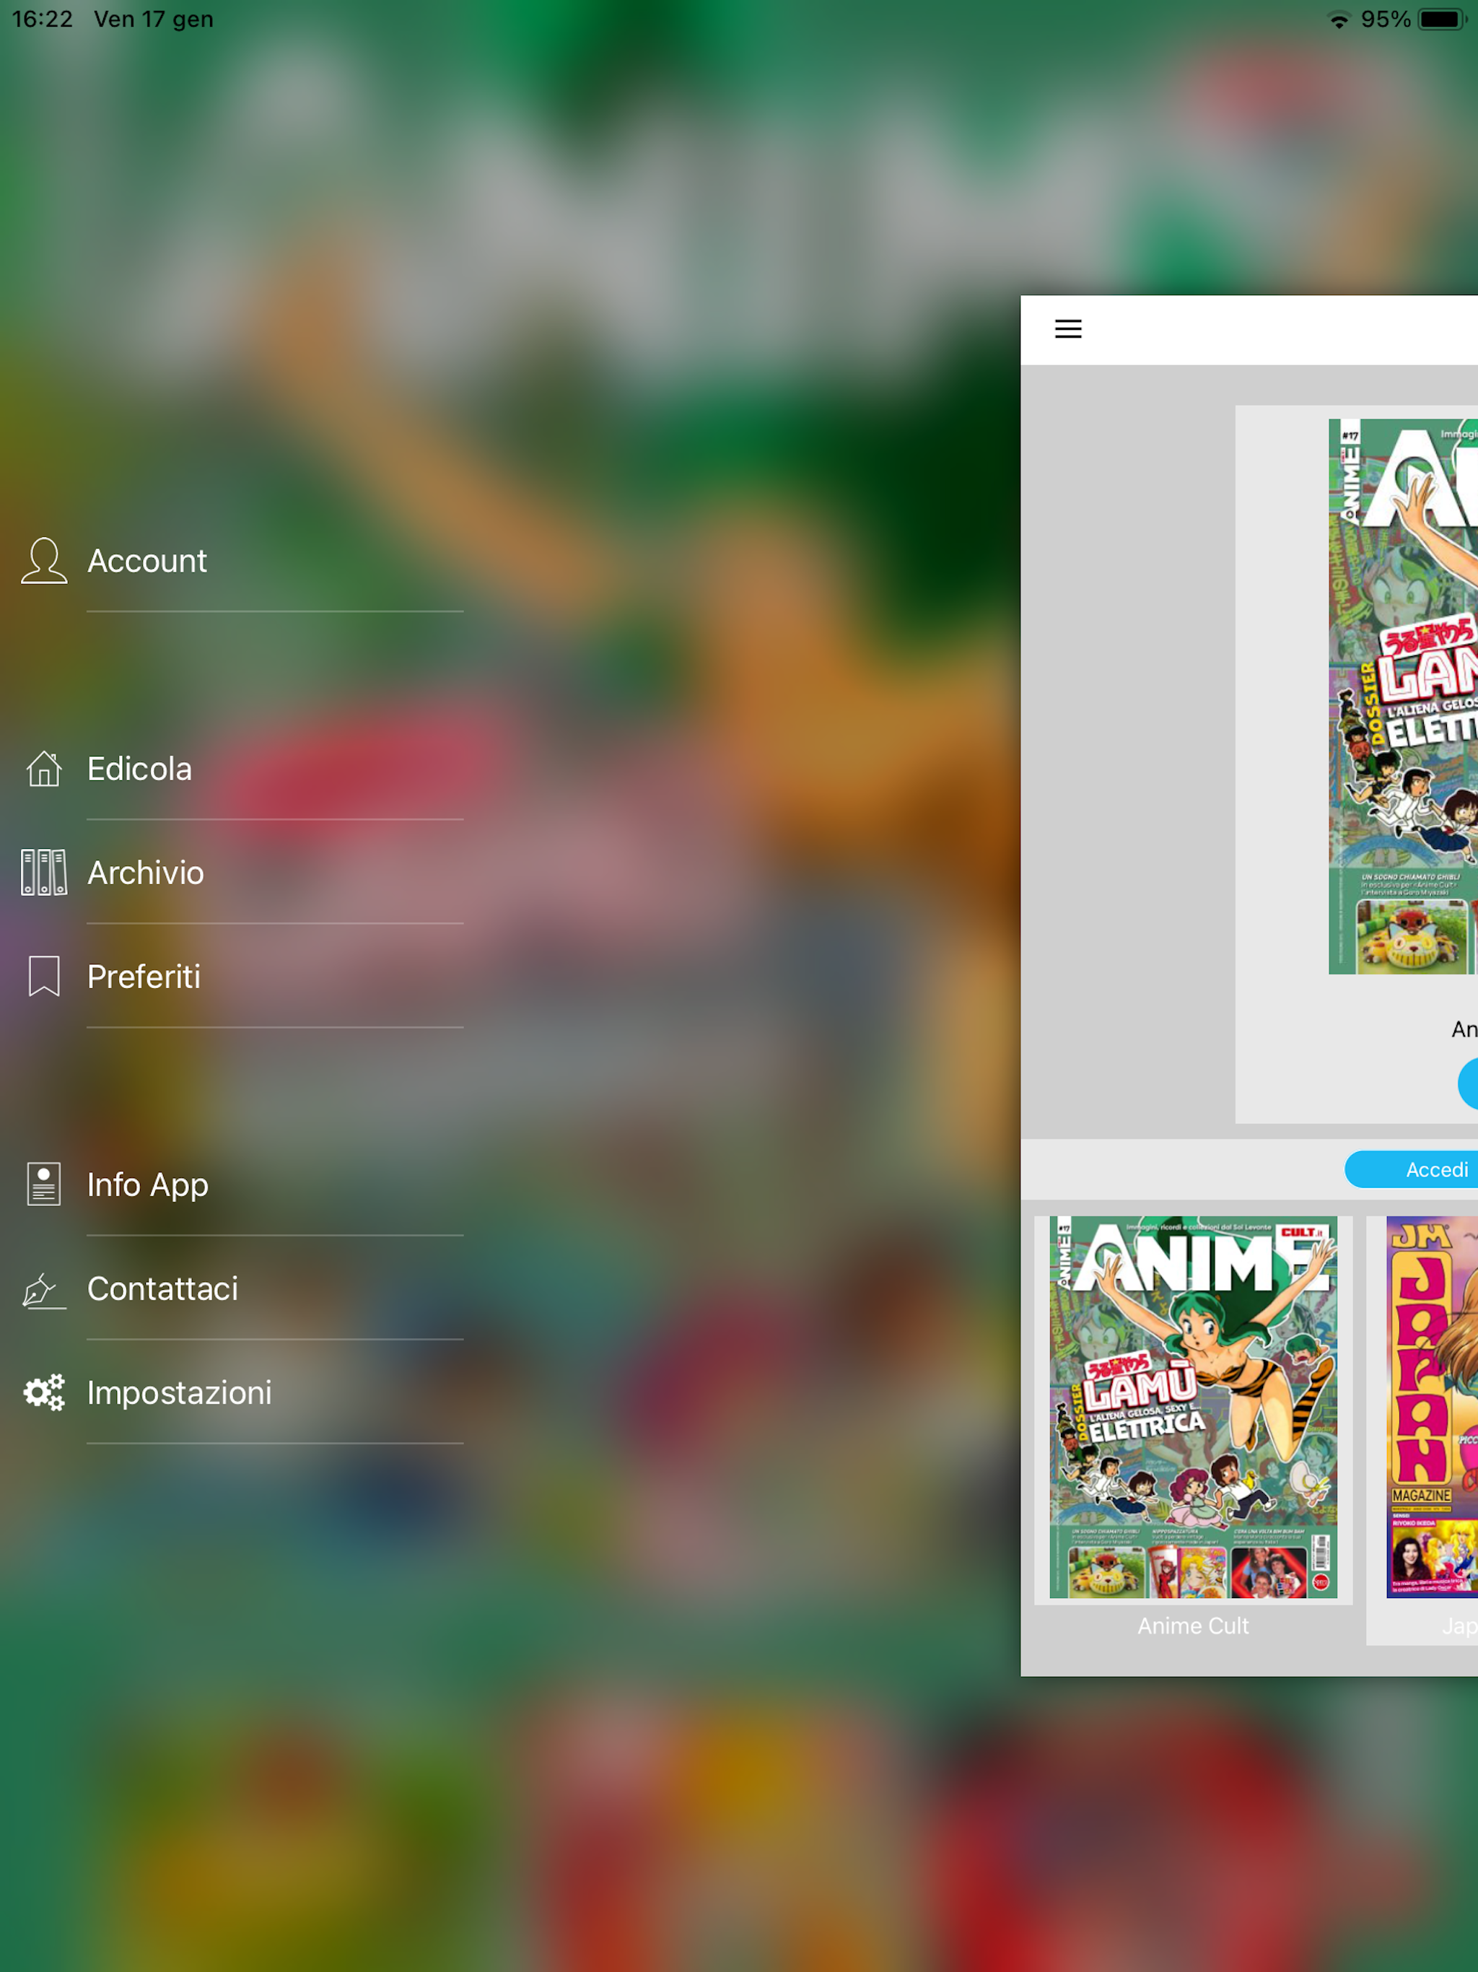Close side menu via hamburger icon
Image resolution: width=1478 pixels, height=1972 pixels.
(1068, 329)
